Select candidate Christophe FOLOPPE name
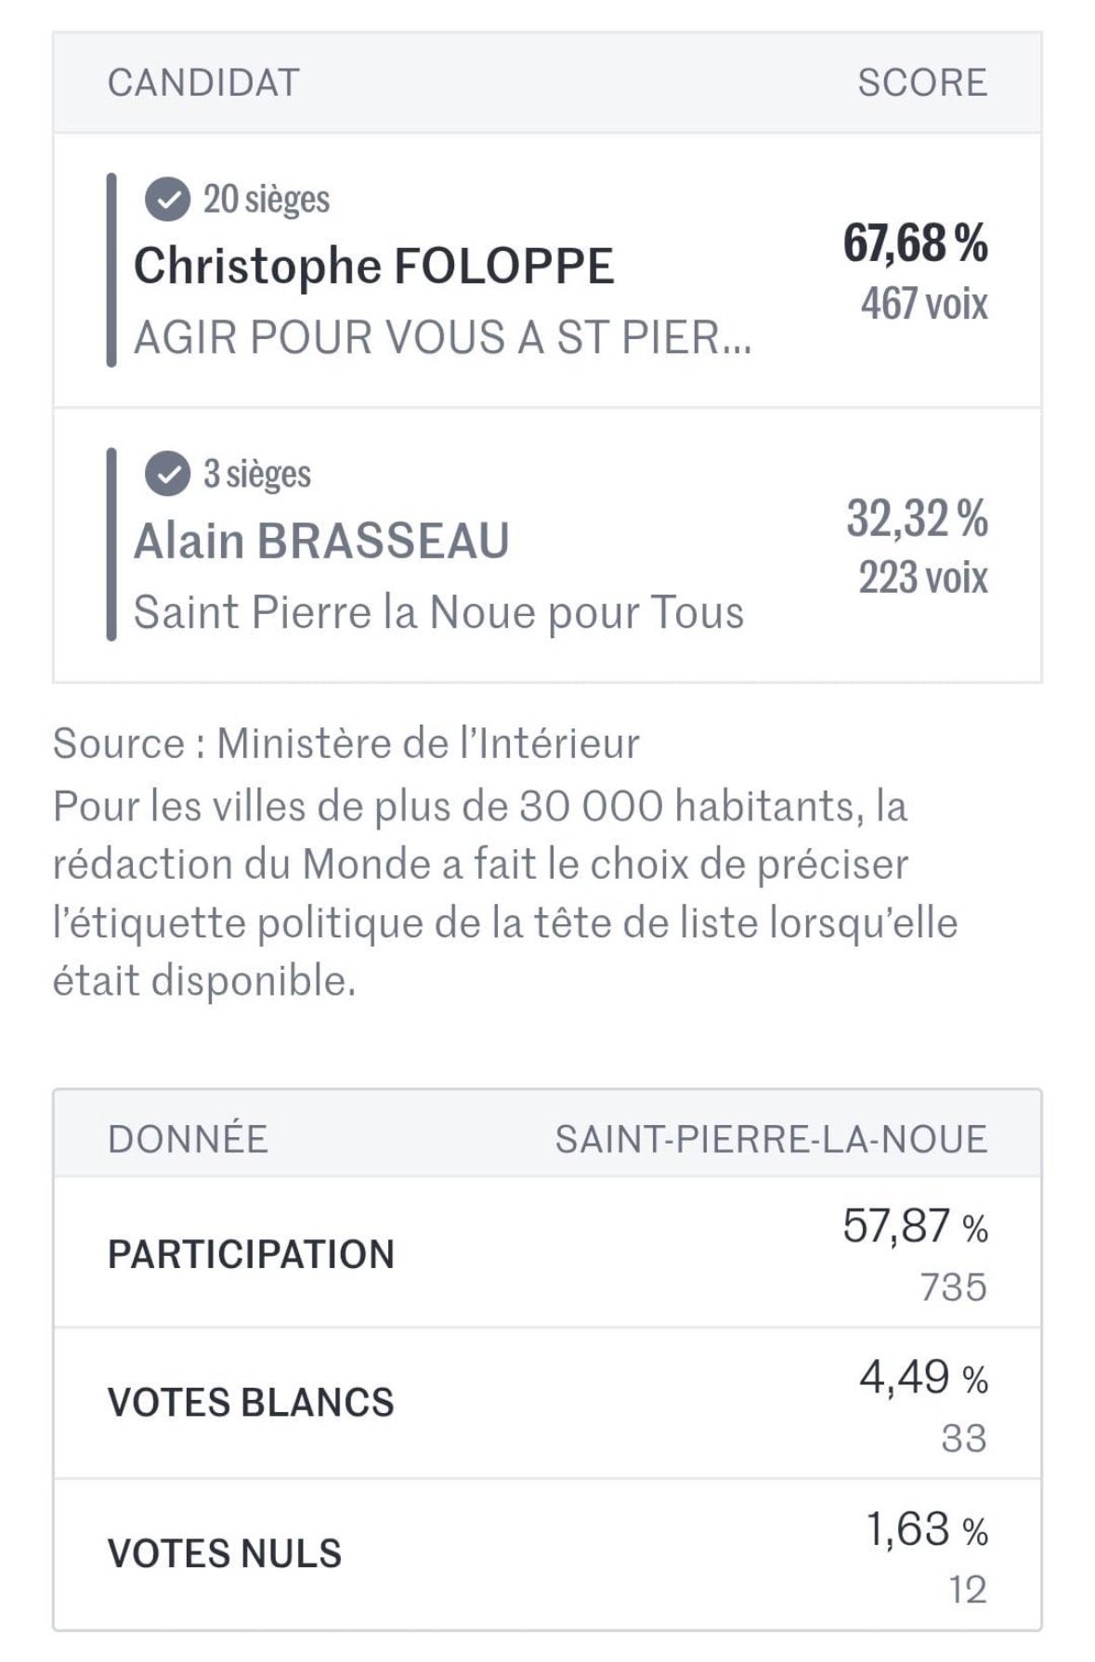 [373, 267]
